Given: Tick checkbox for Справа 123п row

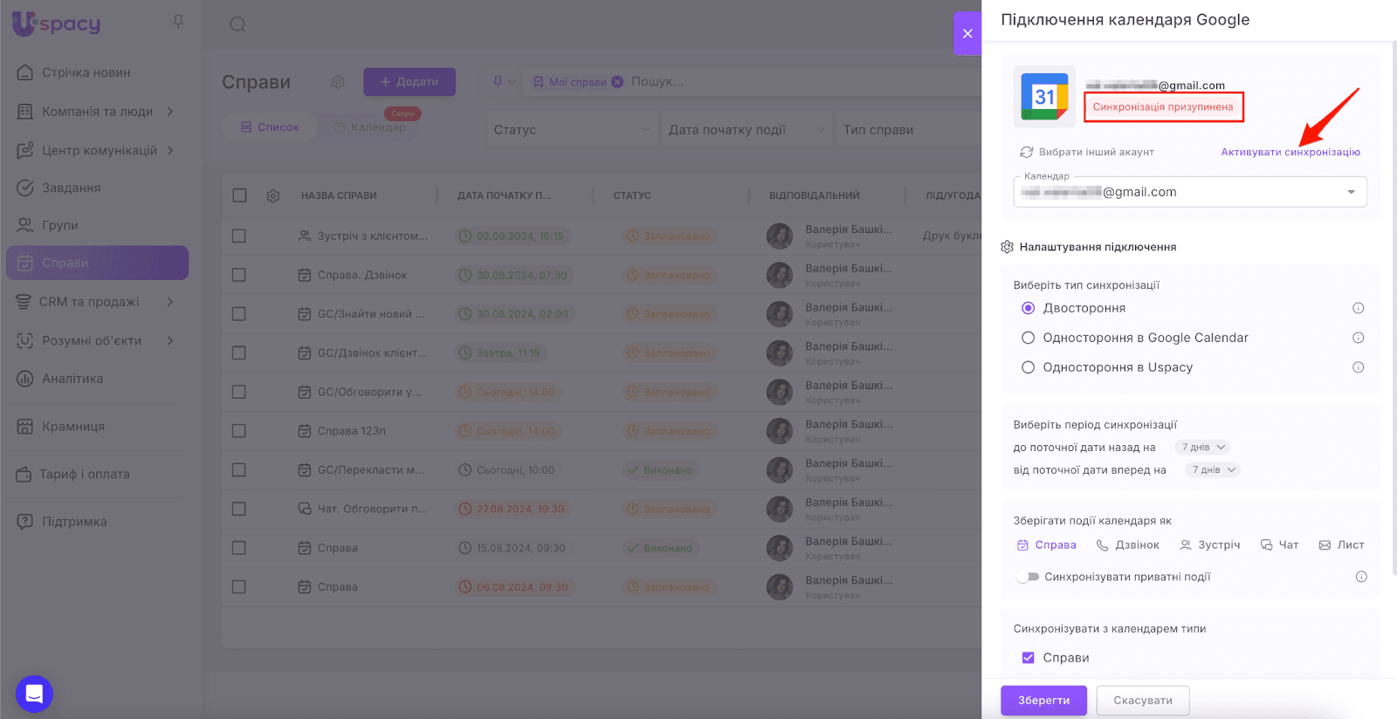Looking at the screenshot, I should click(239, 431).
